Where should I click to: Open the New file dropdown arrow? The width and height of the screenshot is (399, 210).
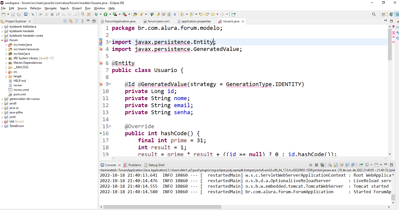tap(8, 15)
